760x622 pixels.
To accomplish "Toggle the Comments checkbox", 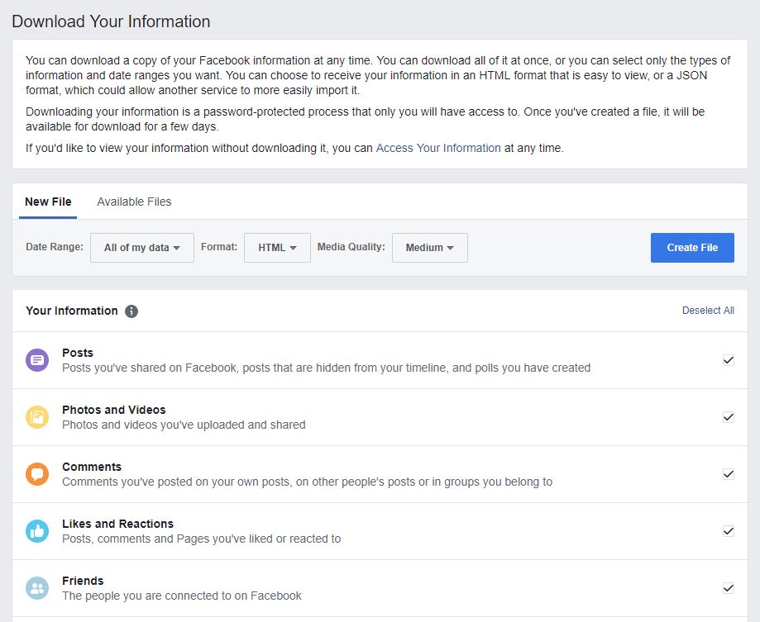I will [728, 474].
